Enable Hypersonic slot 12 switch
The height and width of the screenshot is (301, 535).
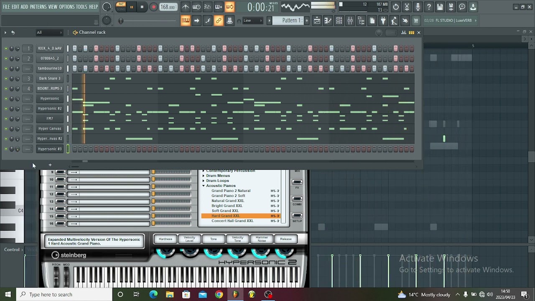pos(61,194)
